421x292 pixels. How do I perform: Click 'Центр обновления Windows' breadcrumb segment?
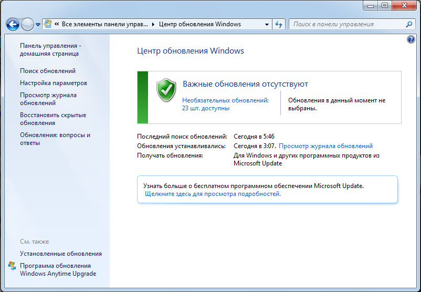click(x=200, y=24)
